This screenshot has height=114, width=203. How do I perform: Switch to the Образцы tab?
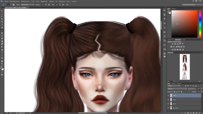pyautogui.click(x=174, y=9)
